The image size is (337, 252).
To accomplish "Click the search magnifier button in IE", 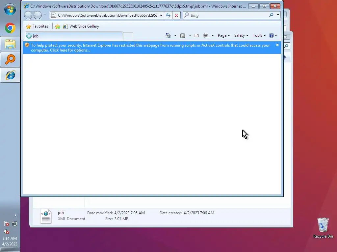I will 271,15.
